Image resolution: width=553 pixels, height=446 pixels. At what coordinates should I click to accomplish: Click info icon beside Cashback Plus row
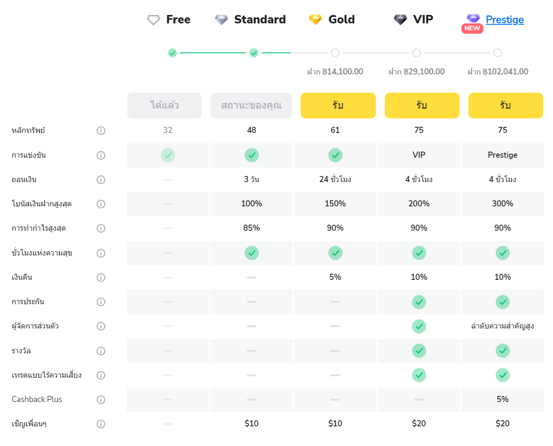point(101,400)
